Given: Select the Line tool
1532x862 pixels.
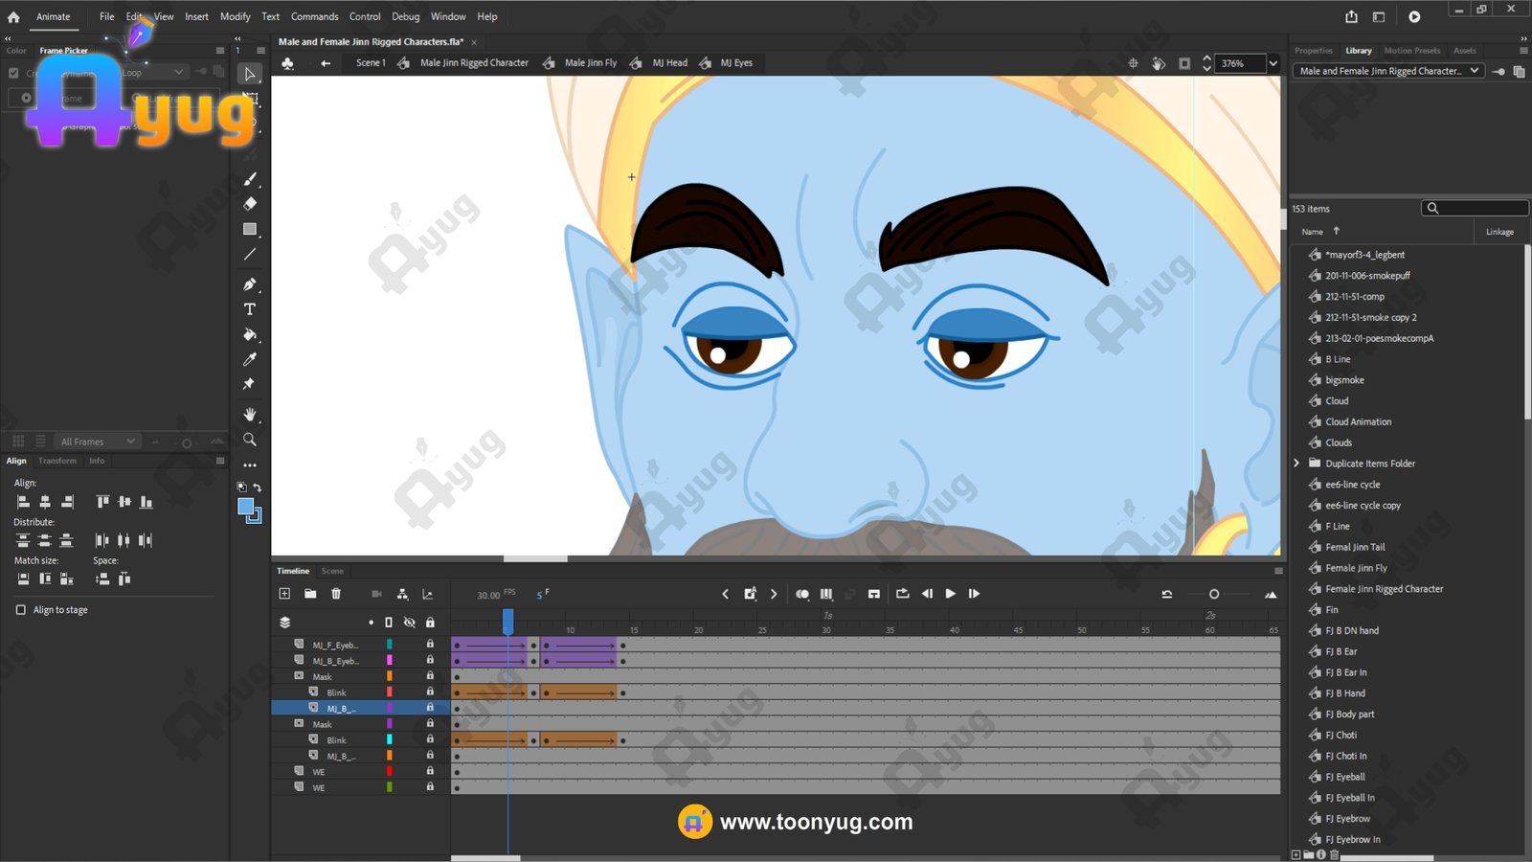Looking at the screenshot, I should (x=250, y=254).
